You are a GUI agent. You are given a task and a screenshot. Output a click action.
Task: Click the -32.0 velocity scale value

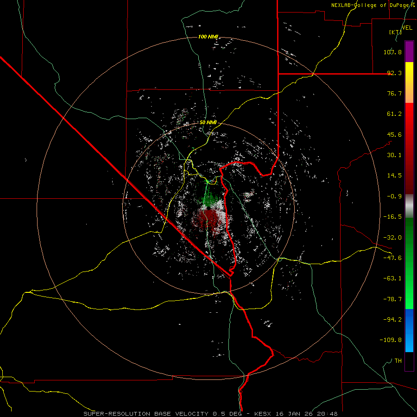click(x=392, y=238)
